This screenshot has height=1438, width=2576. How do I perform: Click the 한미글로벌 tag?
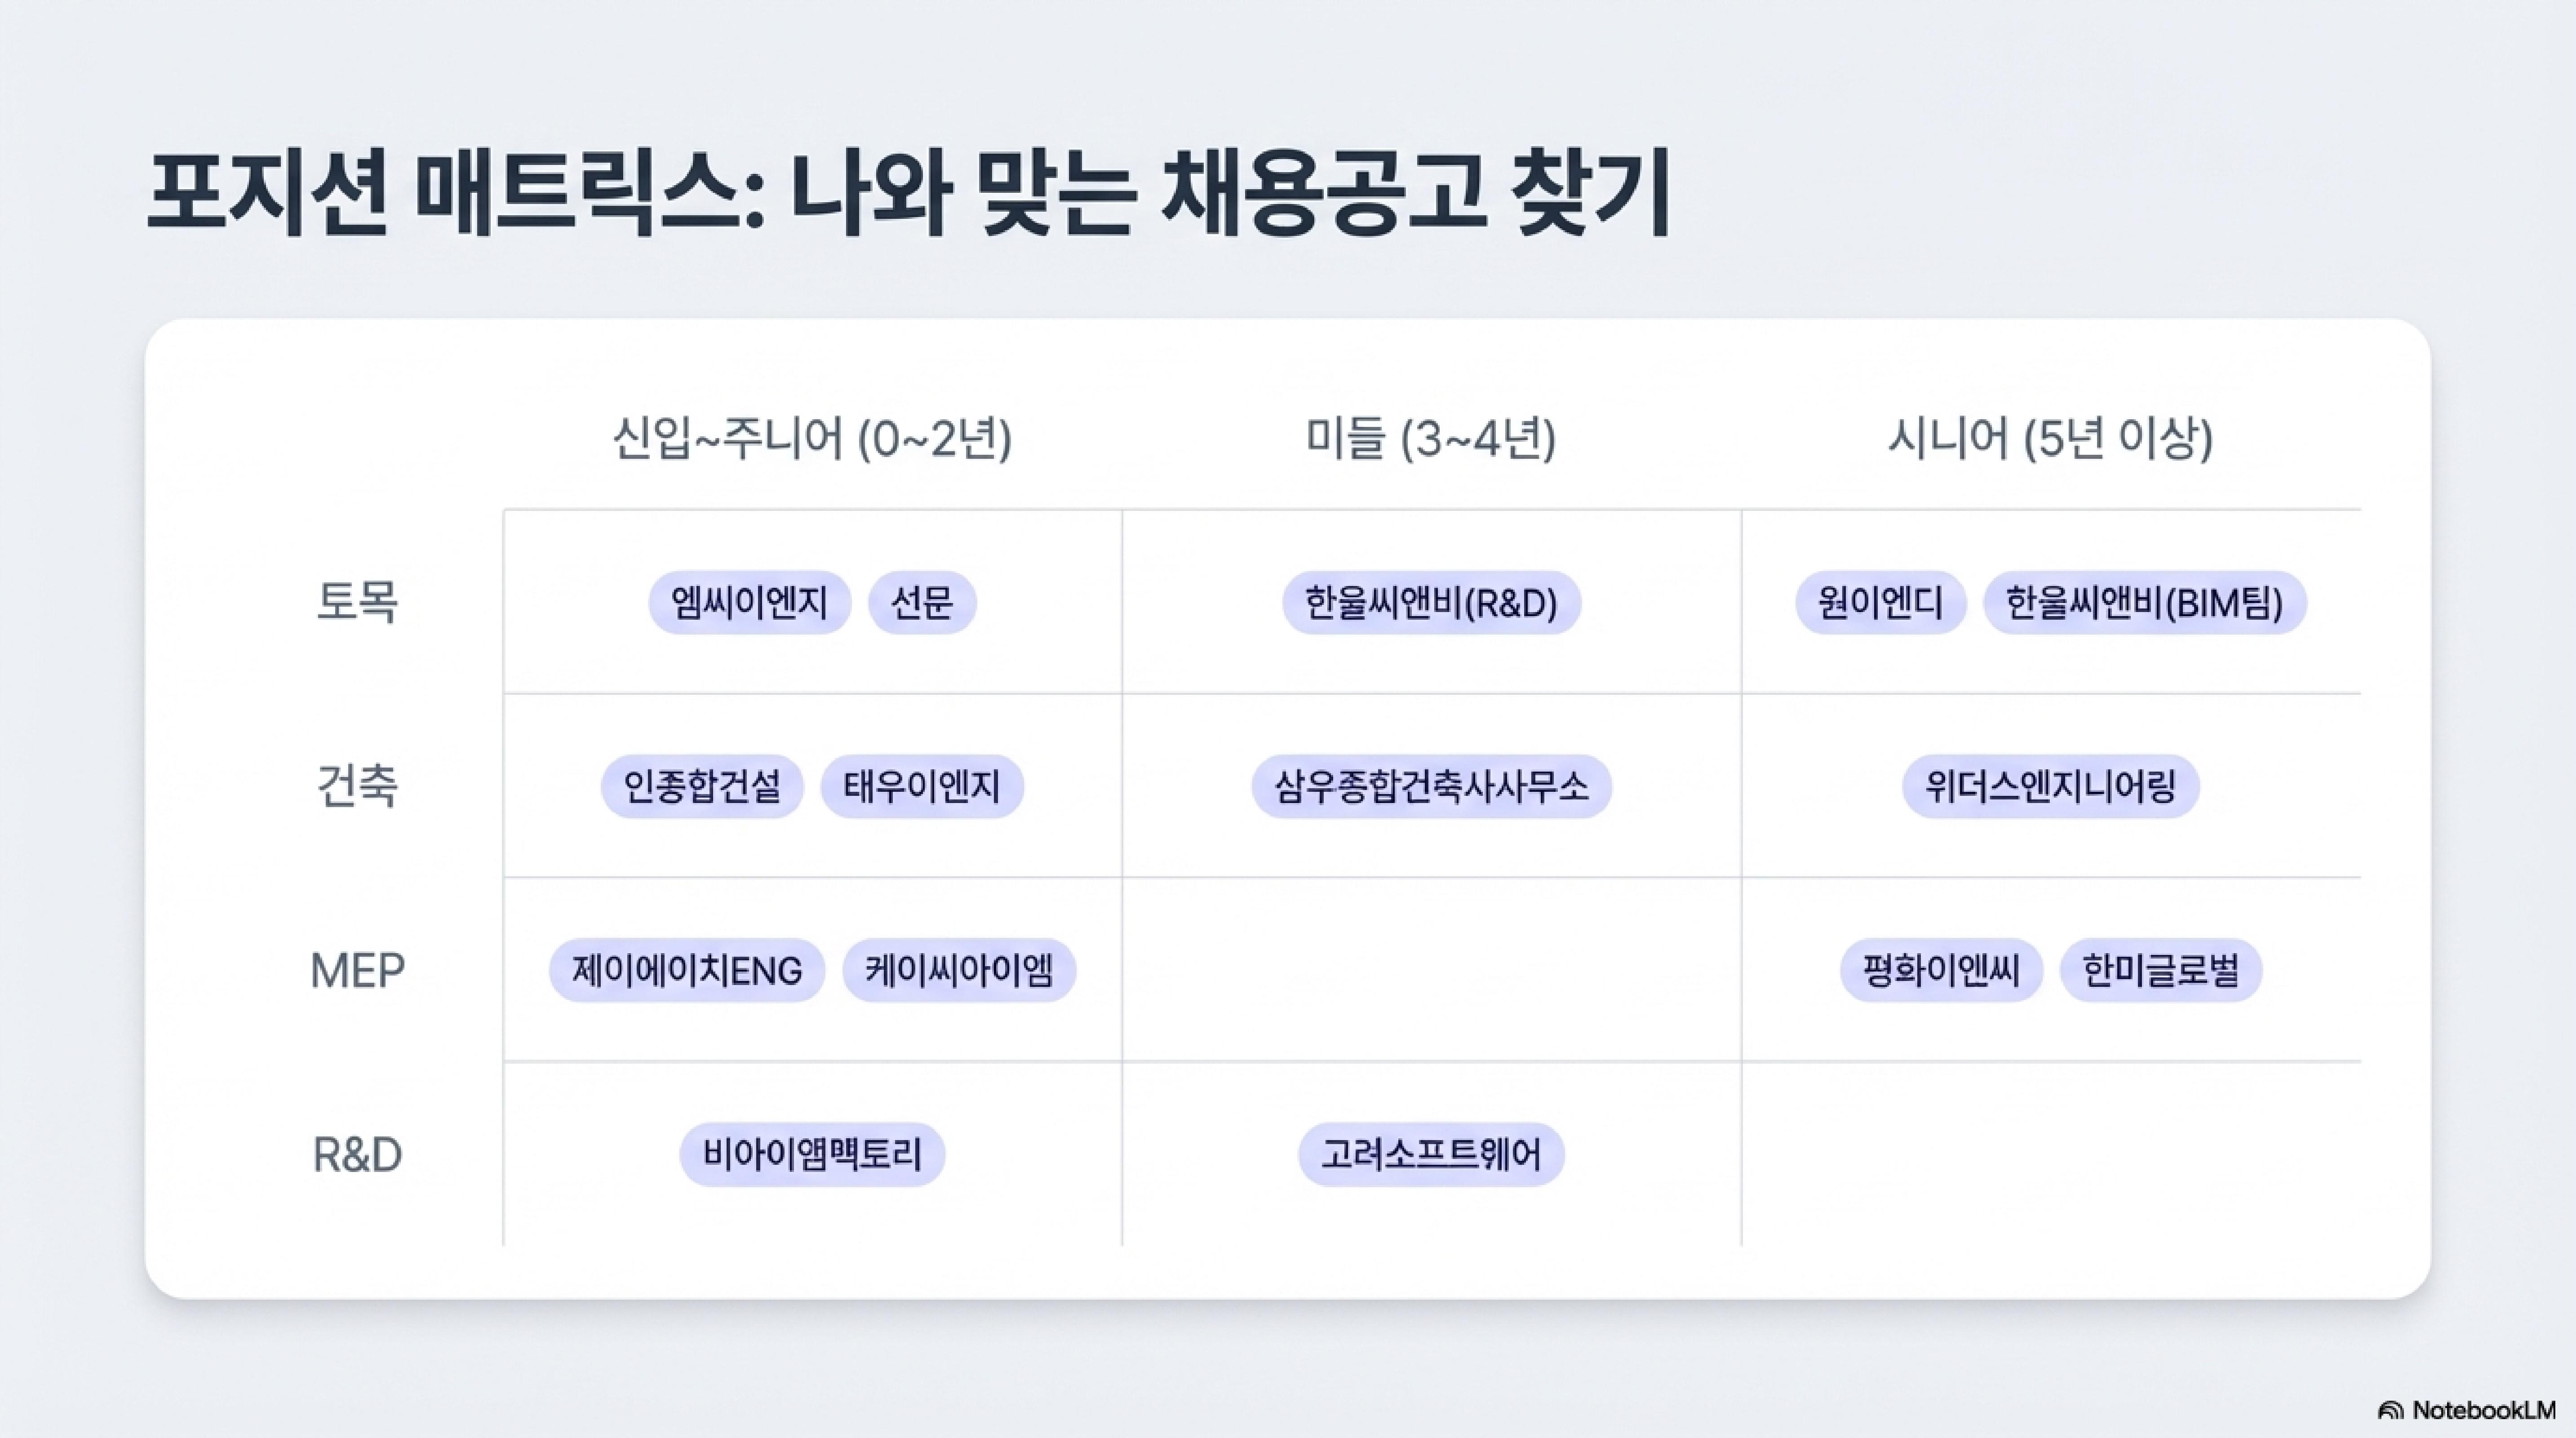(x=2161, y=971)
